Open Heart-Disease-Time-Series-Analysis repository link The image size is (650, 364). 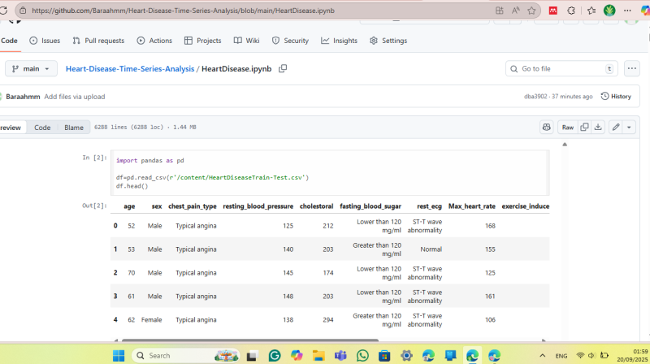(x=130, y=69)
